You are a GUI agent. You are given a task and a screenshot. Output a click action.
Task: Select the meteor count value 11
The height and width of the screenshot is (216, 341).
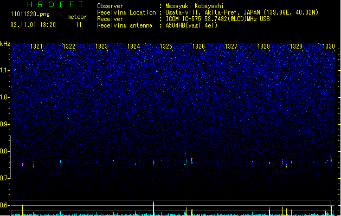[79, 25]
